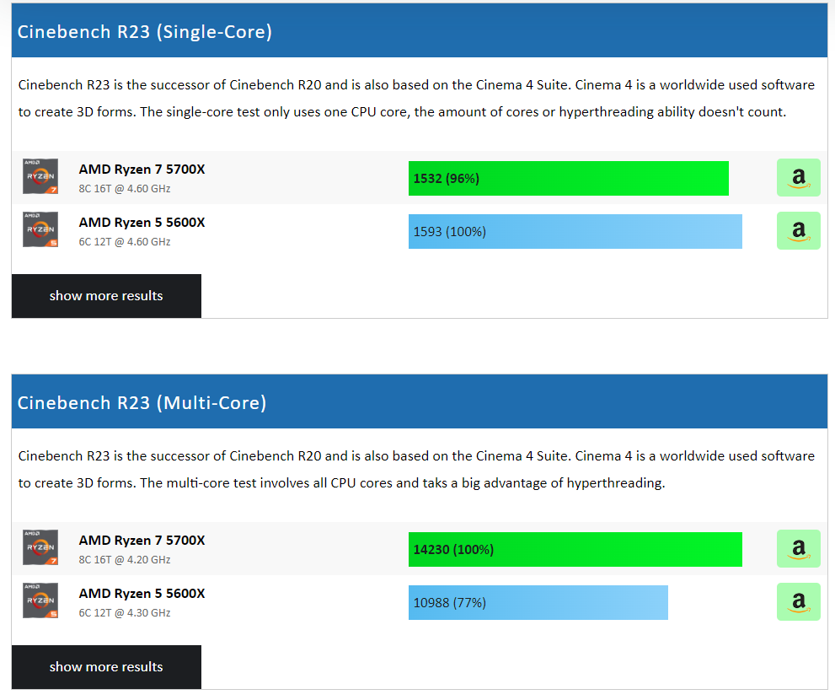Click the 8C 16T @ 4.20 GHz spec text
The width and height of the screenshot is (835, 700).
coord(125,560)
